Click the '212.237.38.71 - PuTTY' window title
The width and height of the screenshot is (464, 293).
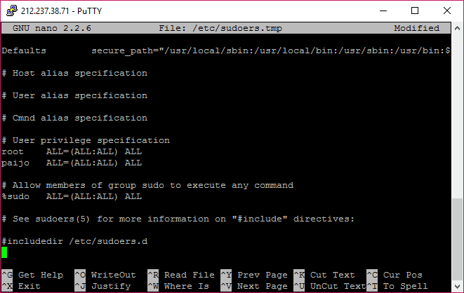pyautogui.click(x=61, y=11)
